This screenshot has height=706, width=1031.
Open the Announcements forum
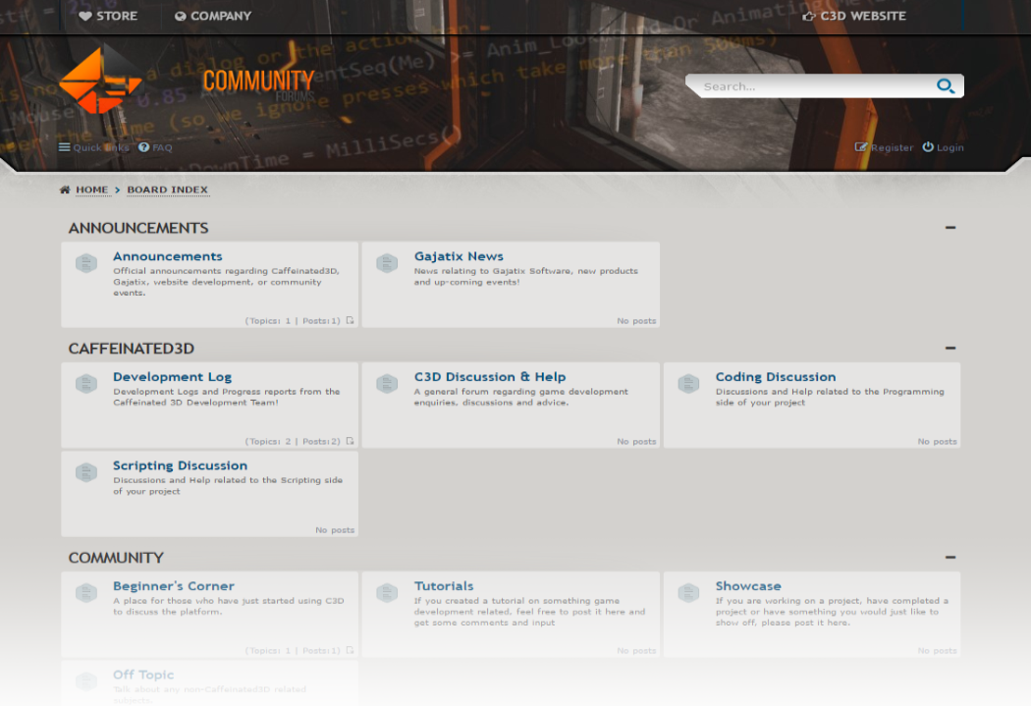click(x=168, y=256)
